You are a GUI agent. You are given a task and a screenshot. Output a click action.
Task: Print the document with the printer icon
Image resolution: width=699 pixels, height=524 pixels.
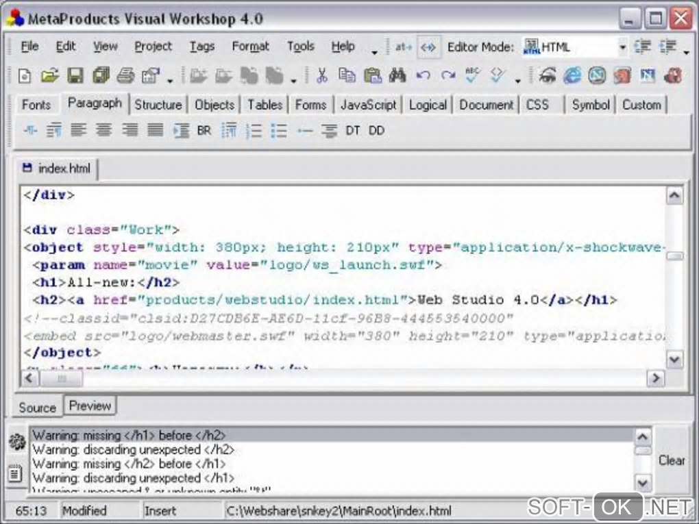(x=125, y=76)
